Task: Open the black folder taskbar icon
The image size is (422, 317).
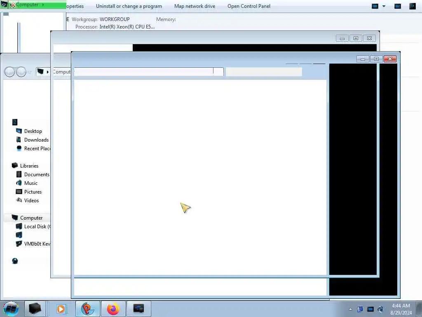Action: tap(35, 309)
